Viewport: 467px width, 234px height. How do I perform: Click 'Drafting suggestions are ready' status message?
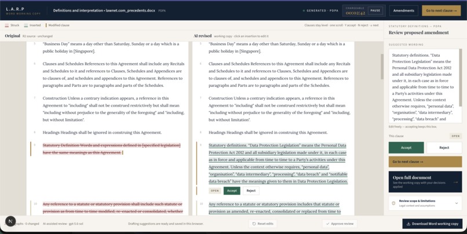pos(166,224)
